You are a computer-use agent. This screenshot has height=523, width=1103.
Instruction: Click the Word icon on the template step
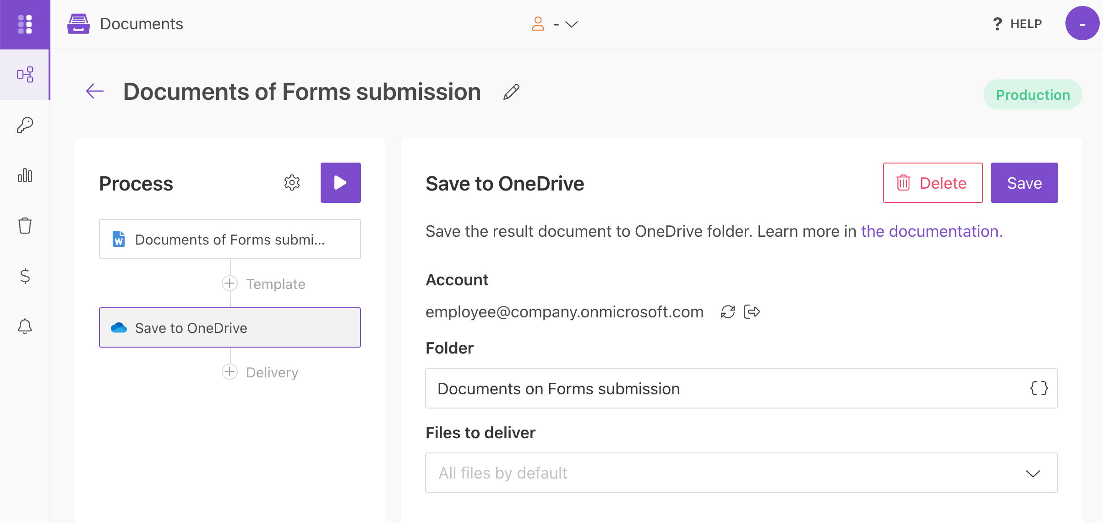click(x=119, y=239)
